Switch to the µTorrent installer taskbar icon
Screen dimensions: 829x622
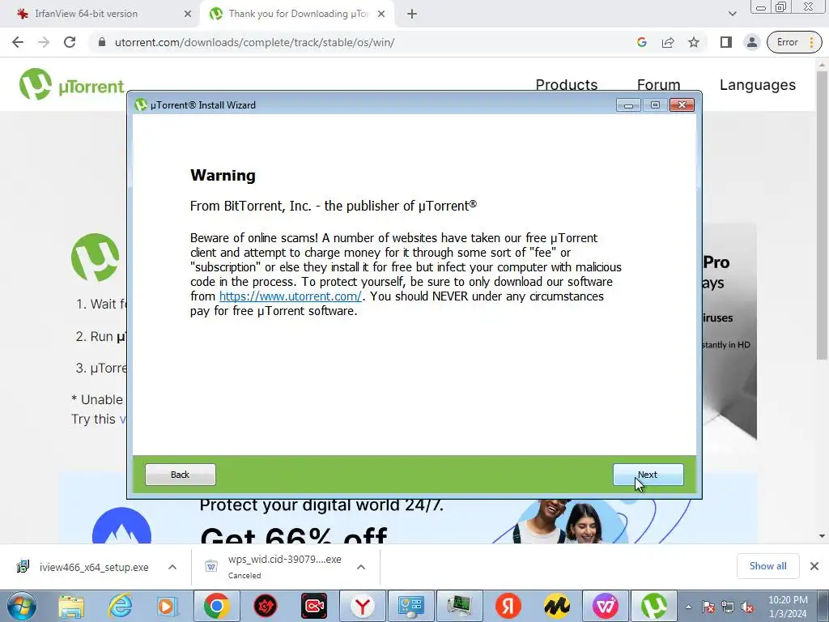click(x=653, y=606)
